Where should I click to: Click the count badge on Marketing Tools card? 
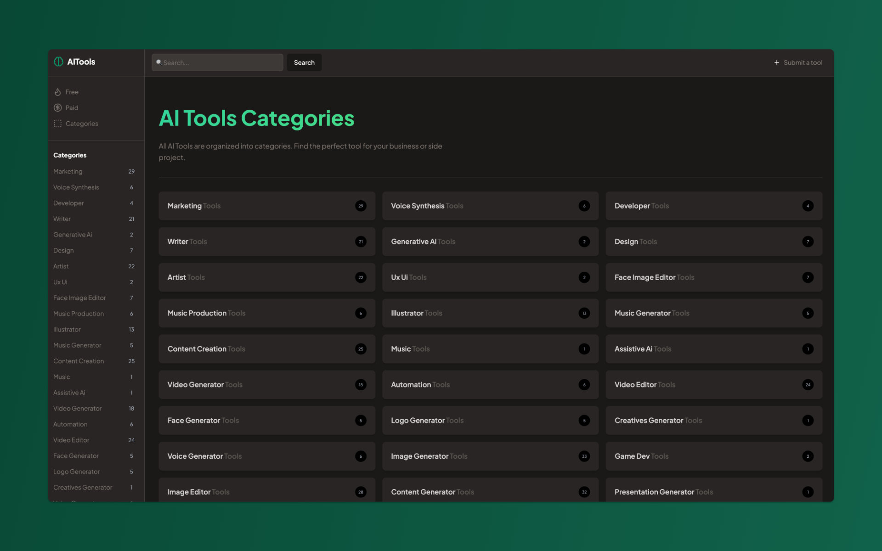361,206
